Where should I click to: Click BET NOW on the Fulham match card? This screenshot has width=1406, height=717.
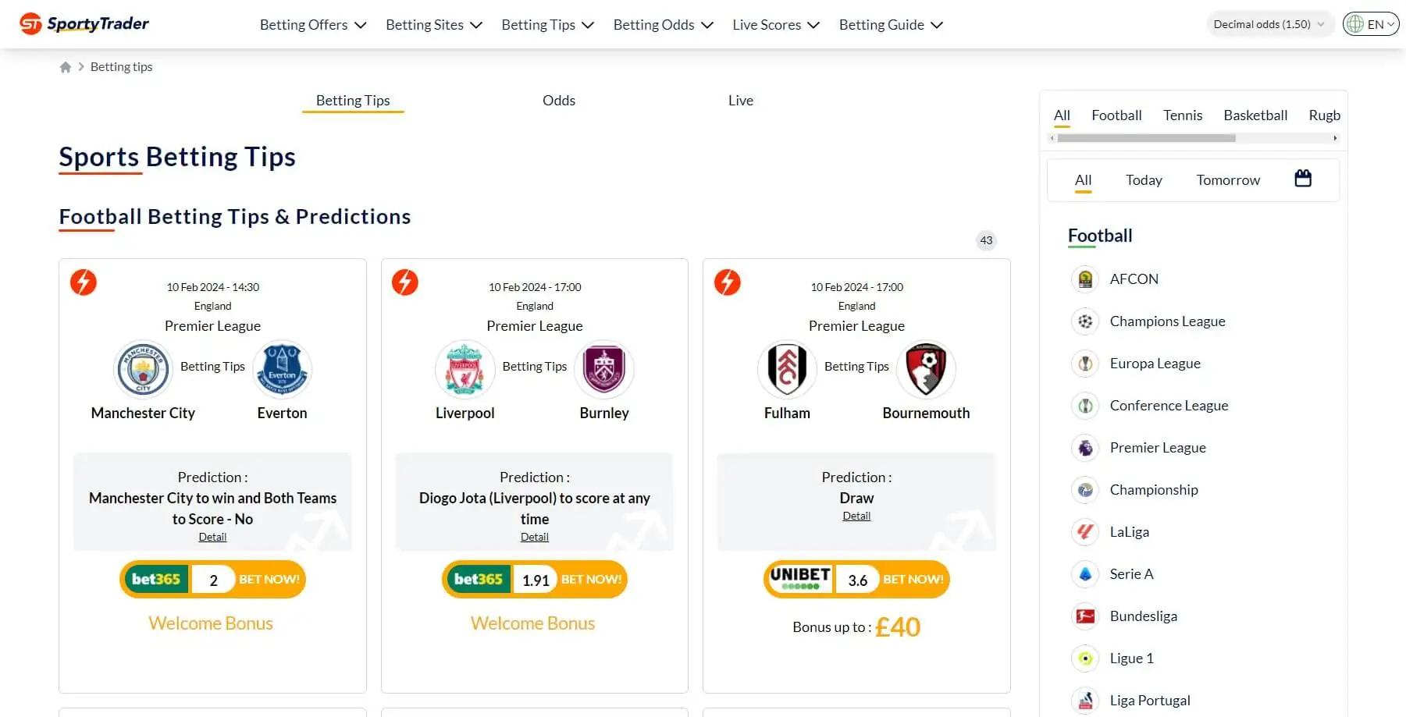pyautogui.click(x=913, y=579)
